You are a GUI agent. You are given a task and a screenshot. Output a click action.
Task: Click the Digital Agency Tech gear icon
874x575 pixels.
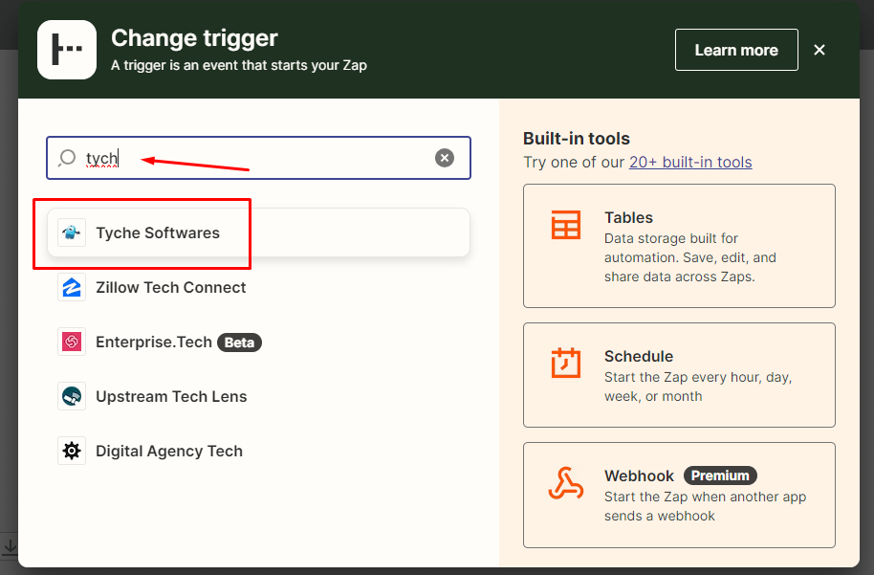72,451
